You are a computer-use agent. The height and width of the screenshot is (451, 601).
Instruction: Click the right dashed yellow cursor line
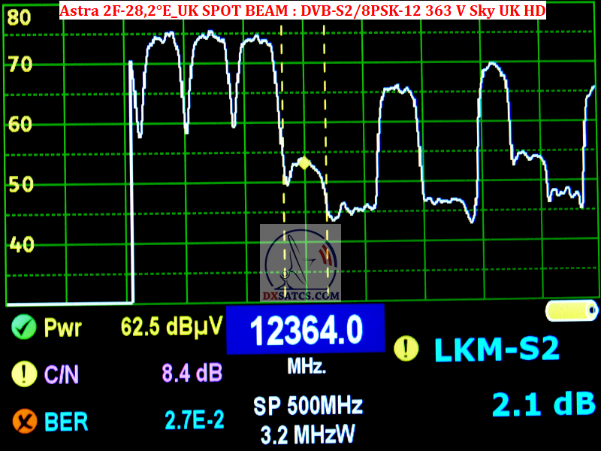tap(325, 113)
